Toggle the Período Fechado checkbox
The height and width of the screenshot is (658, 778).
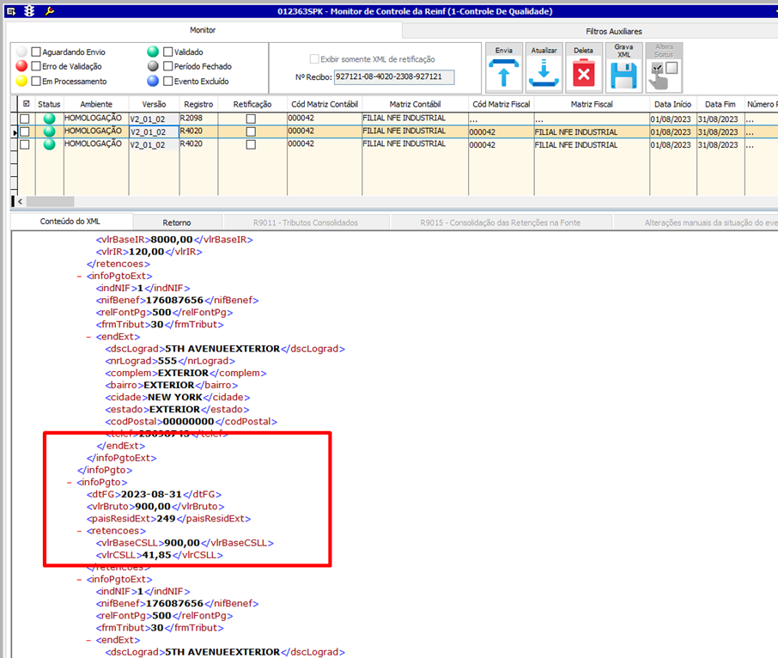(167, 66)
